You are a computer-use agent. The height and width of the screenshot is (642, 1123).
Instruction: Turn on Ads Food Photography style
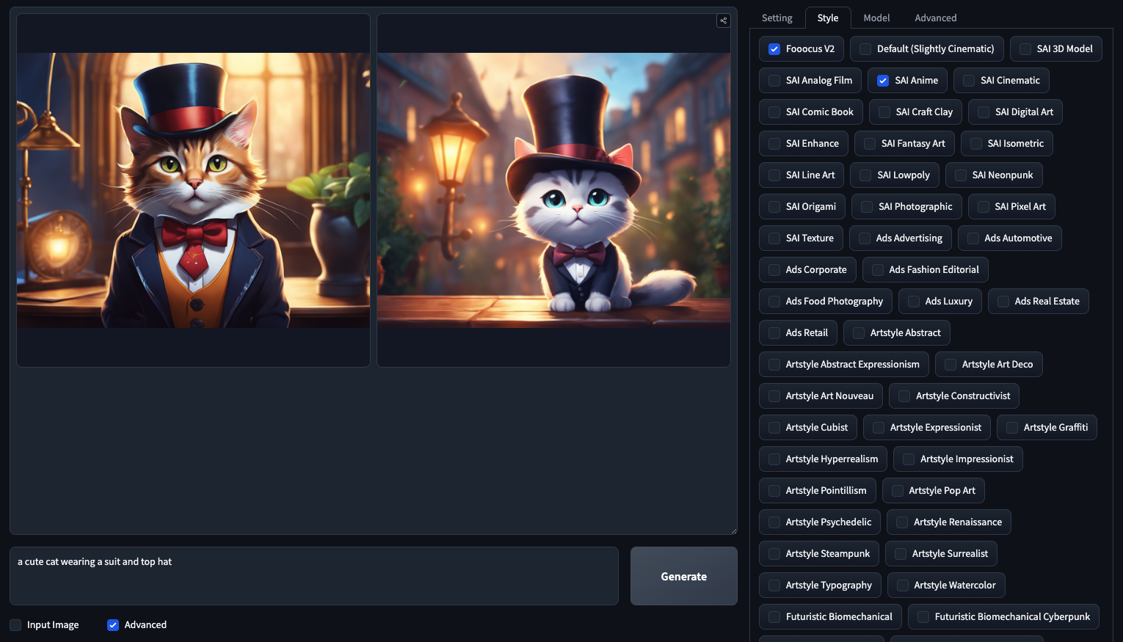pos(774,302)
